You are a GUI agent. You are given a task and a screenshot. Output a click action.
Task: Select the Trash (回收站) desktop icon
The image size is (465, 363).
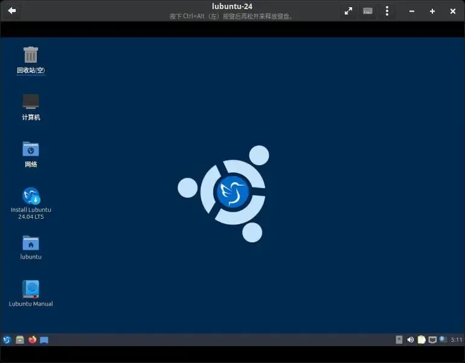click(x=31, y=60)
